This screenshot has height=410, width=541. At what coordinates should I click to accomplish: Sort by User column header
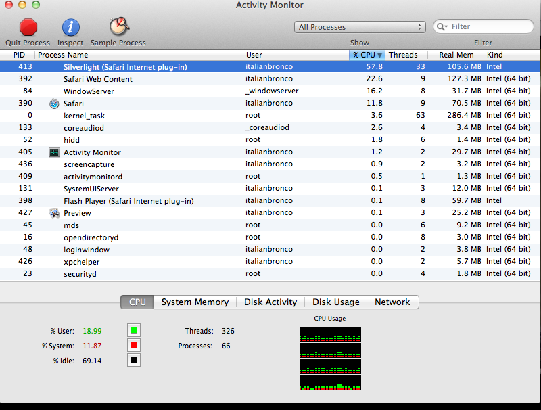tap(296, 55)
